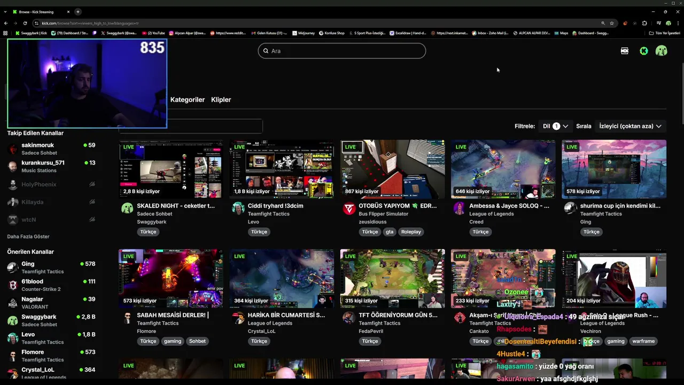The width and height of the screenshot is (684, 385).
Task: Open TFT ÖĞRENİYORUM GÜN 5 stream thumbnail
Action: pos(392,279)
